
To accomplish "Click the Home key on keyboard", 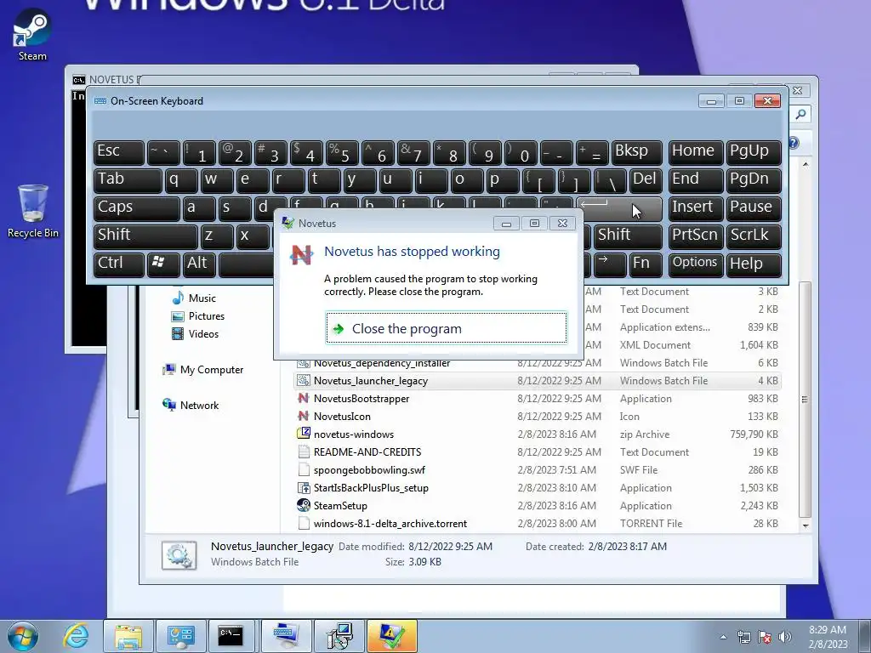I will point(696,151).
